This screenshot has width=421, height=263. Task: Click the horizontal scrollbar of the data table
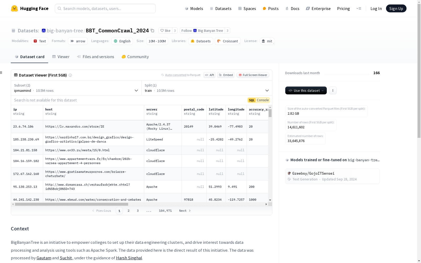(x=72, y=204)
